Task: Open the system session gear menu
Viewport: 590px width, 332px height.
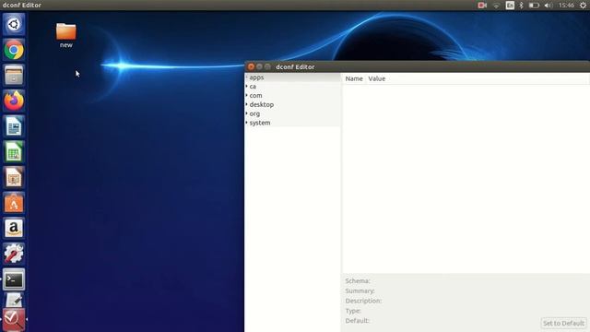Action: pos(583,6)
